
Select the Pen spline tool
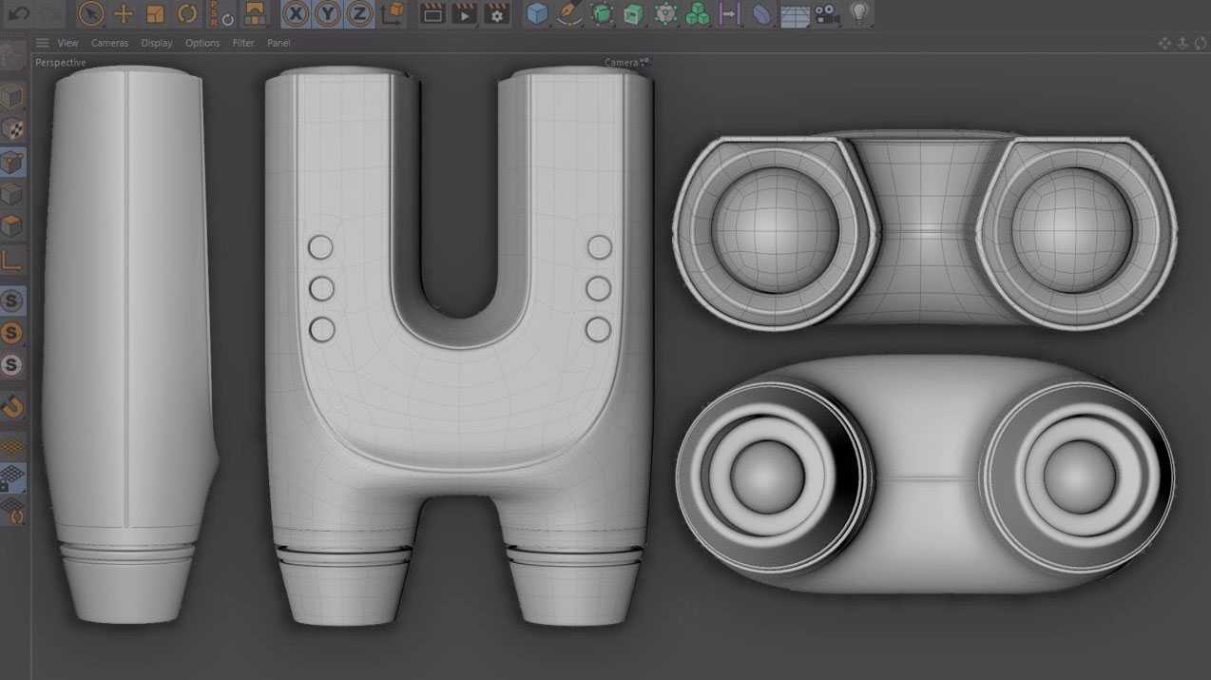click(568, 13)
